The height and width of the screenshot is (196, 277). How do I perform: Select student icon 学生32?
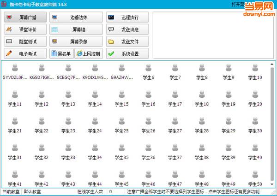coord(42,148)
